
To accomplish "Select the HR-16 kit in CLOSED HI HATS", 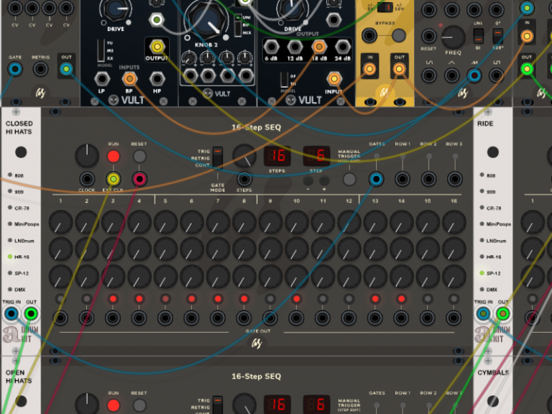I will [10, 257].
